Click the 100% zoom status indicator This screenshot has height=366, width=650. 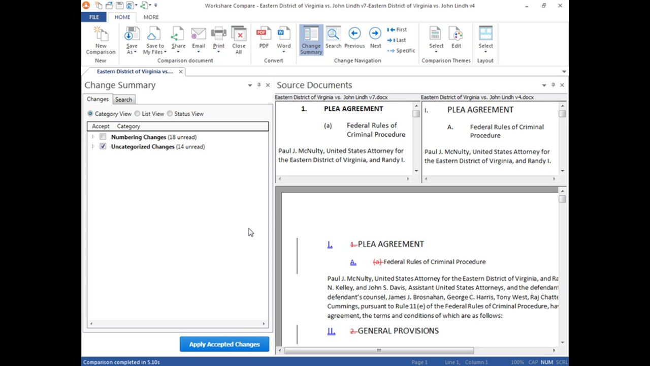click(x=517, y=362)
